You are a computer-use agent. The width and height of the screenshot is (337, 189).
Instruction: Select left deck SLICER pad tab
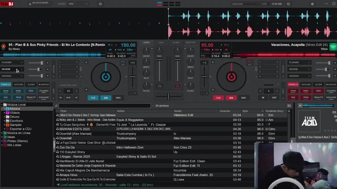coord(31,85)
